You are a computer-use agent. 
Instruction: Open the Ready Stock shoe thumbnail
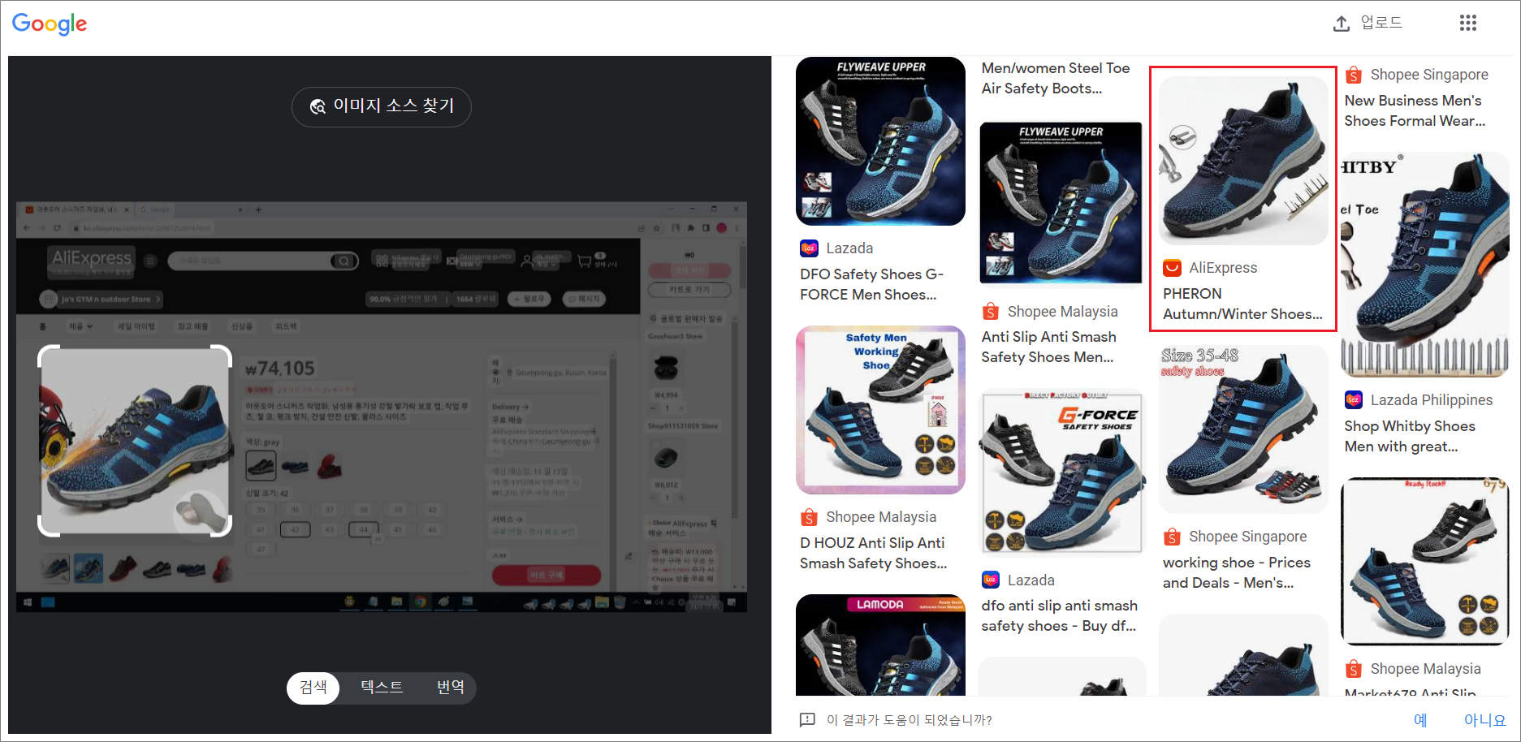1424,562
